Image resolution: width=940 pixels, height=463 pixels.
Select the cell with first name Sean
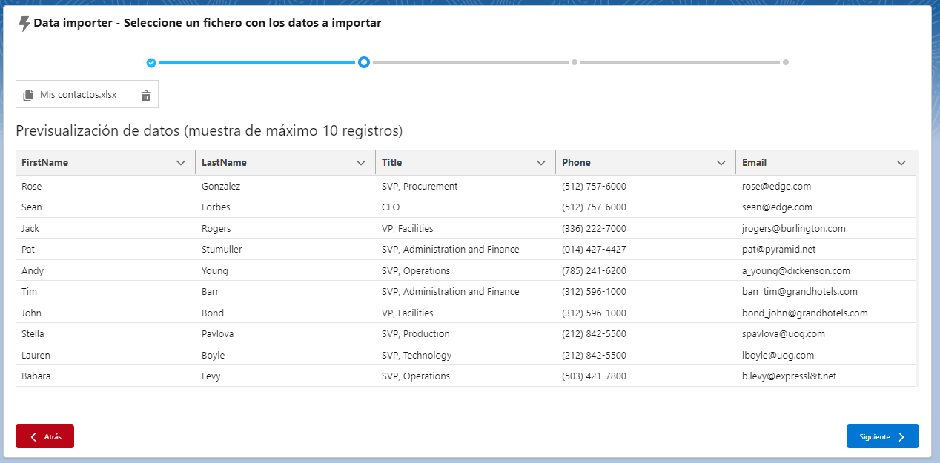coord(105,207)
